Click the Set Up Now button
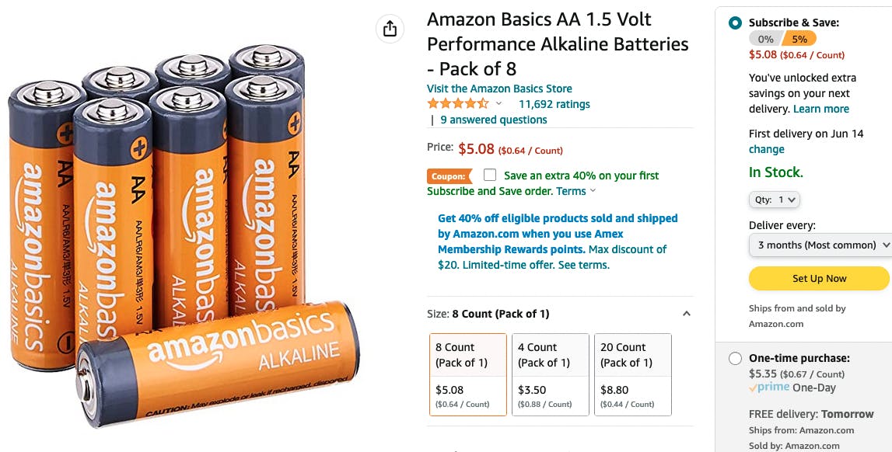The width and height of the screenshot is (892, 452). tap(819, 278)
